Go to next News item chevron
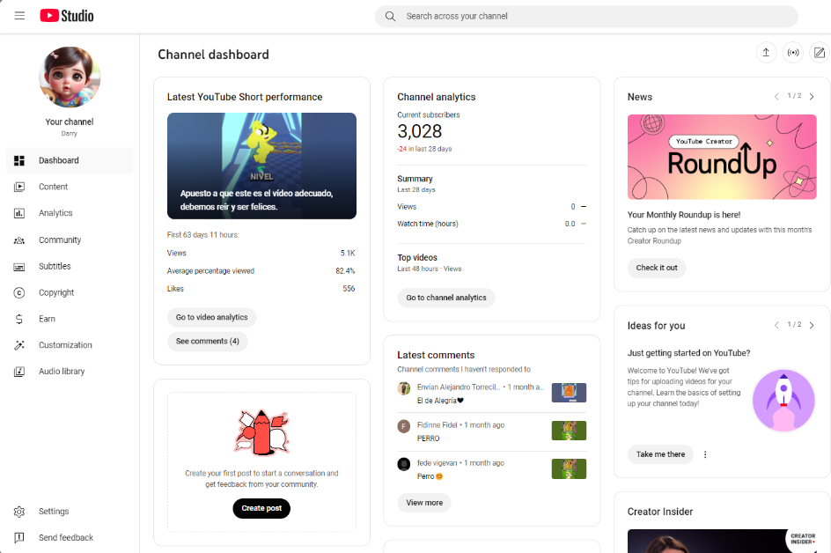Viewport: 831px width, 553px height. 812,97
